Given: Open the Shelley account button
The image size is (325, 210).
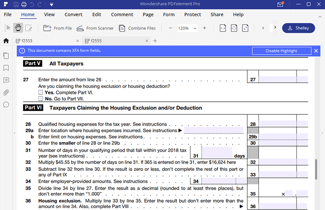Looking at the screenshot, I should pos(299,28).
